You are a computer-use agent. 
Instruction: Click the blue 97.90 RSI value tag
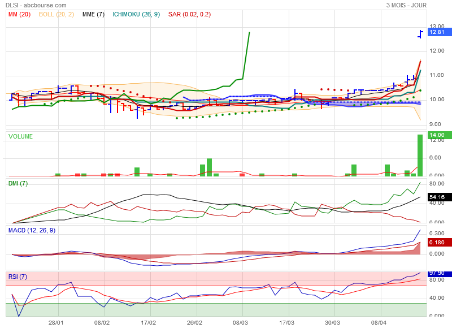coord(439,273)
